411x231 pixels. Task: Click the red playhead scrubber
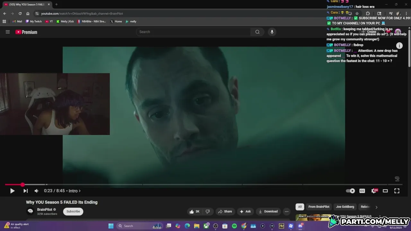22,184
